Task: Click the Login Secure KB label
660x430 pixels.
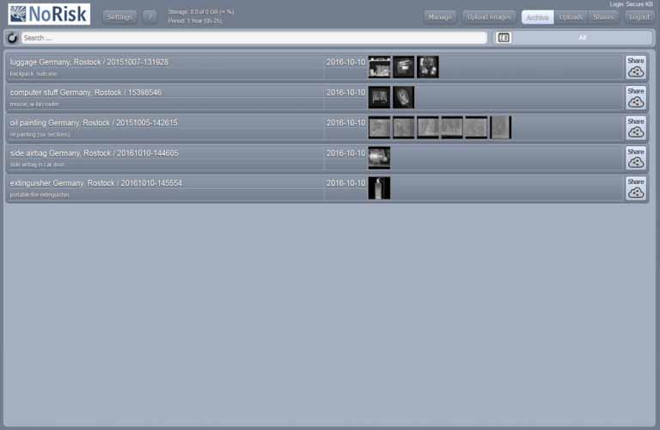Action: [631, 4]
